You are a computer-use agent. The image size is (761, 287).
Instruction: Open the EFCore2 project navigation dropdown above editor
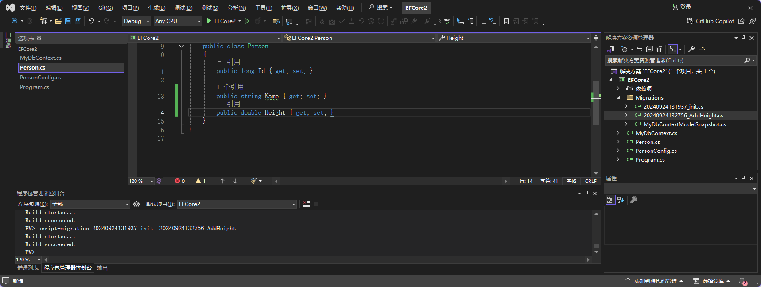(x=205, y=38)
